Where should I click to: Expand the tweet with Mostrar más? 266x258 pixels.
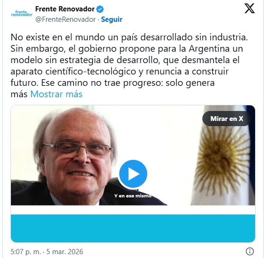[57, 94]
